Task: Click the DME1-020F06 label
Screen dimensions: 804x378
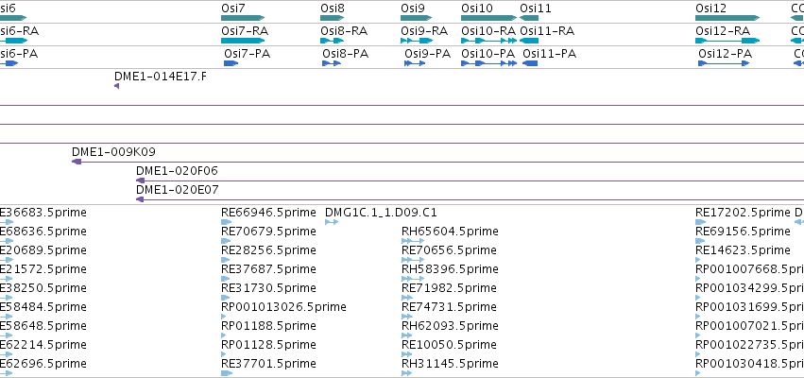Action: tap(177, 171)
